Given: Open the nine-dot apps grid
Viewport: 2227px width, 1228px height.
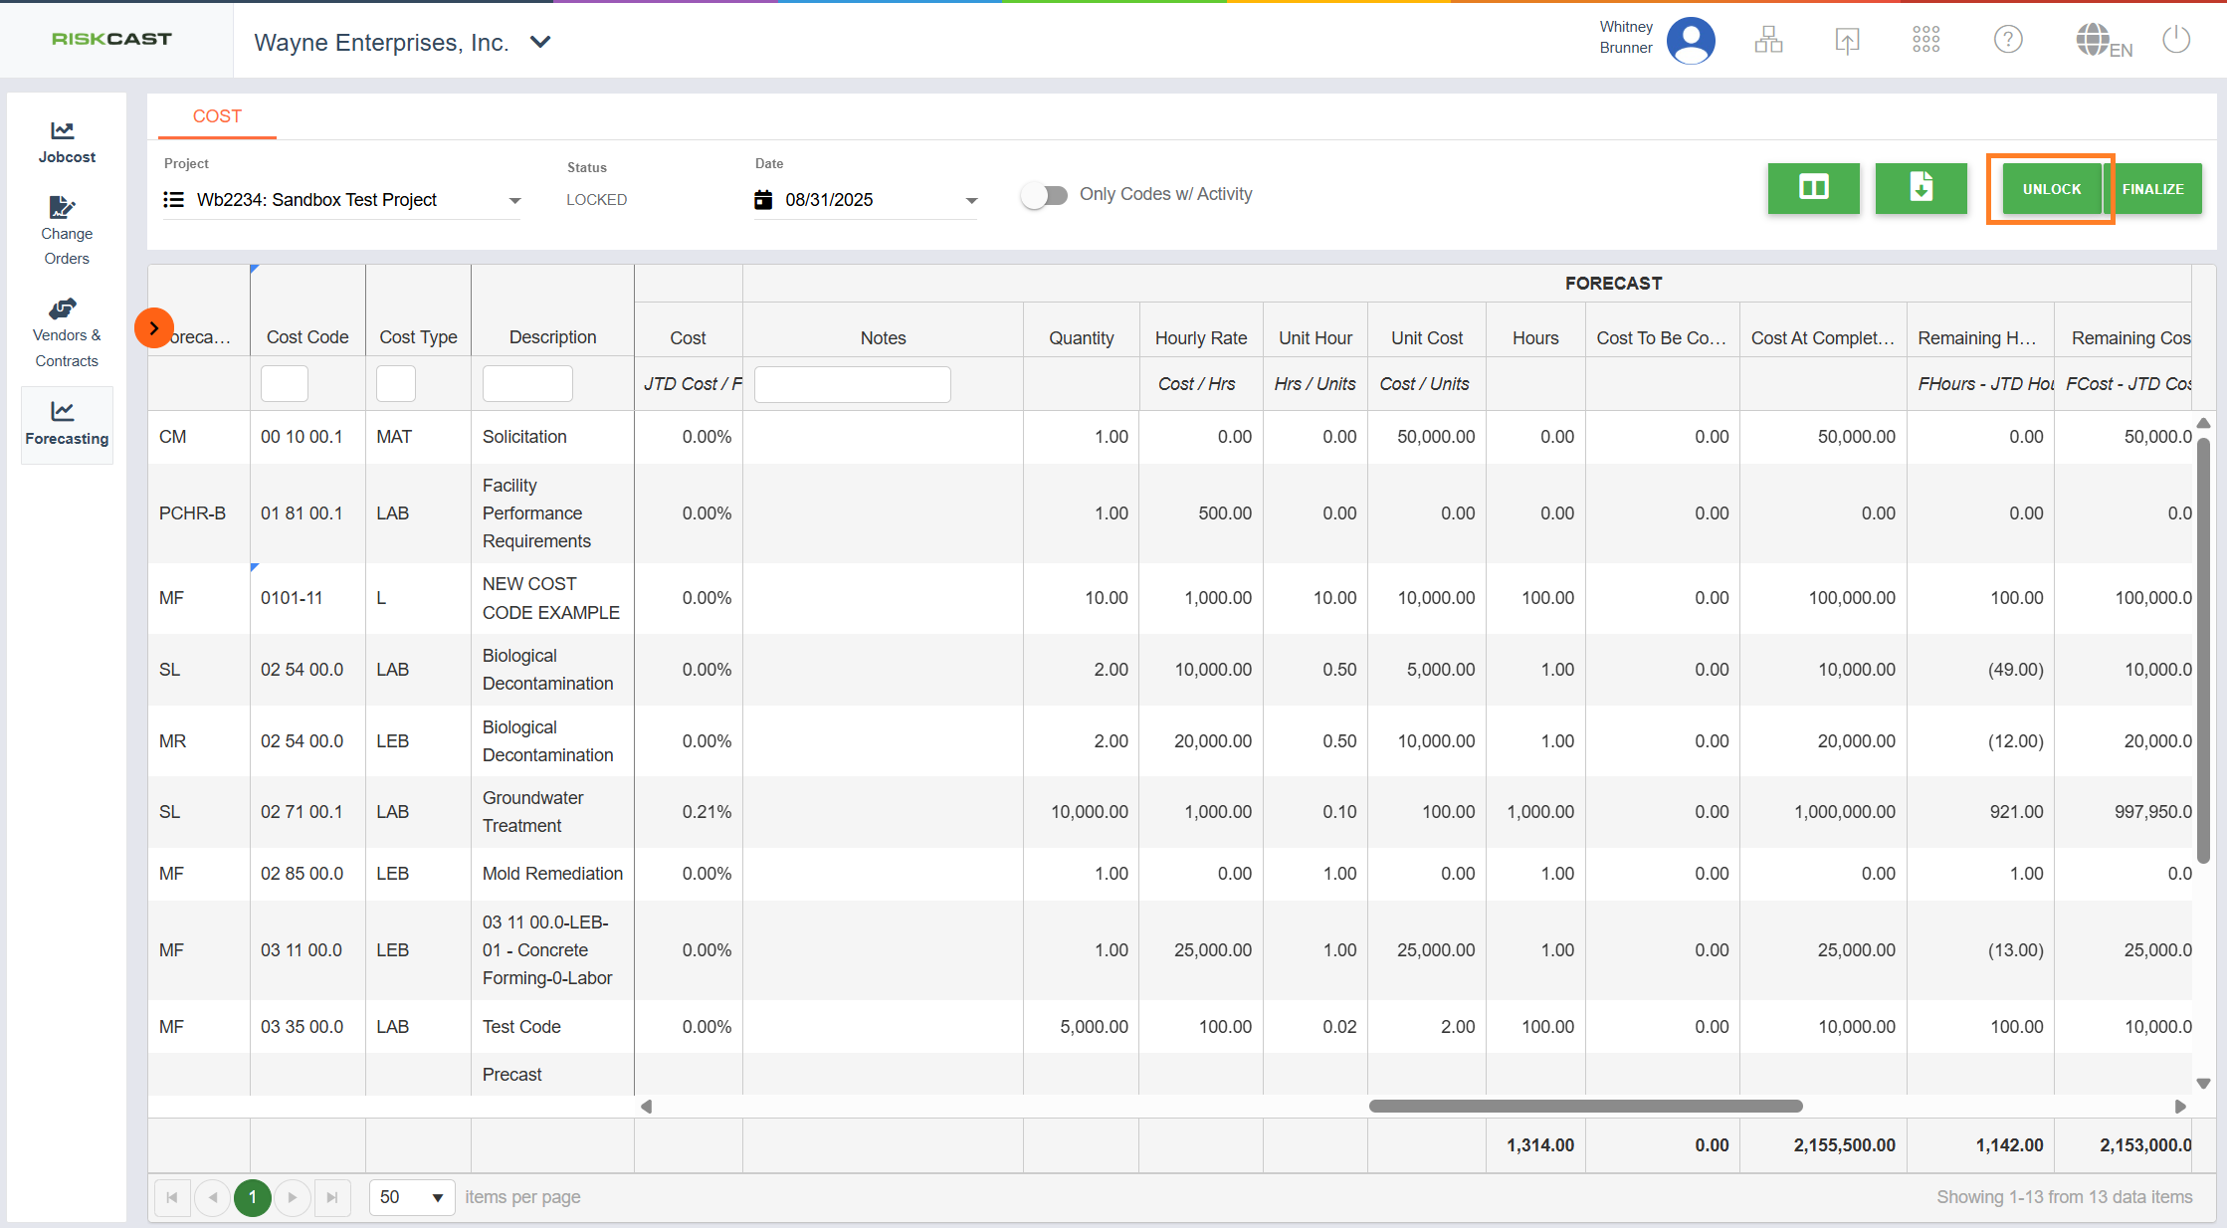Looking at the screenshot, I should (x=1925, y=40).
